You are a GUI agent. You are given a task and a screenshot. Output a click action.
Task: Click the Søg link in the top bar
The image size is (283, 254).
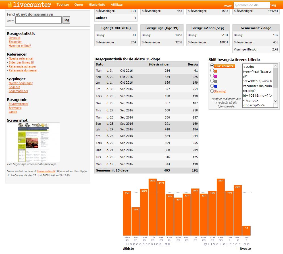click(x=273, y=5)
